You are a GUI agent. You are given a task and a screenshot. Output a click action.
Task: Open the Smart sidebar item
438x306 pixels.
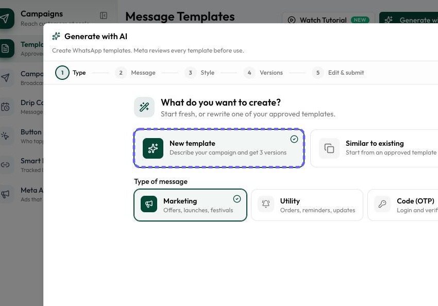(22, 165)
